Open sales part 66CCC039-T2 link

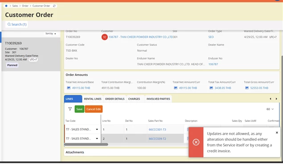tap(157, 139)
